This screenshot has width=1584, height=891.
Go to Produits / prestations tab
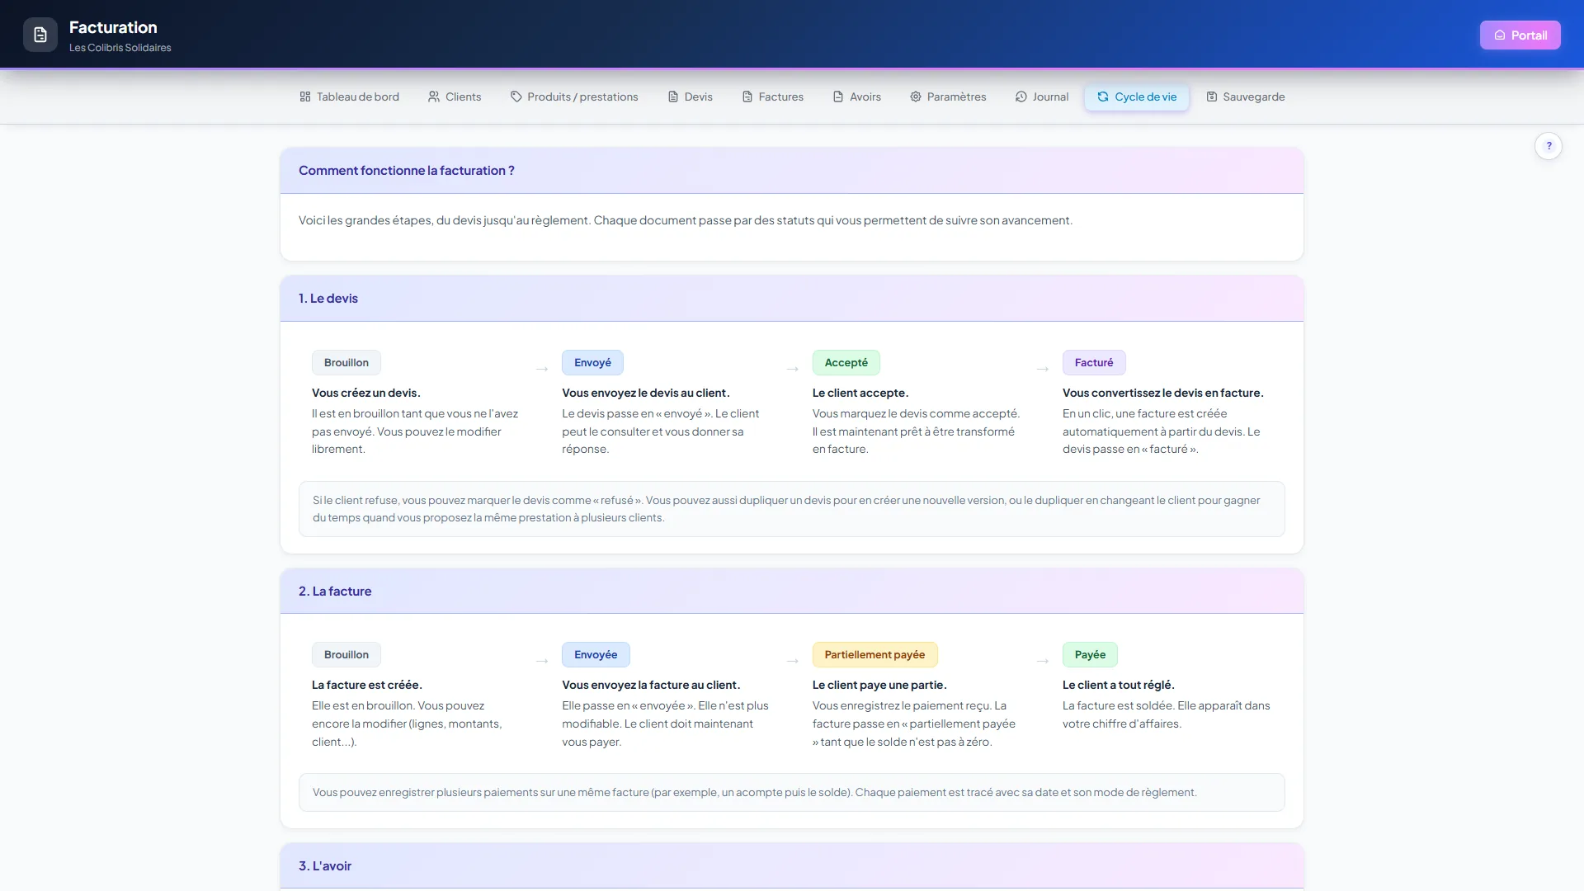click(x=574, y=97)
